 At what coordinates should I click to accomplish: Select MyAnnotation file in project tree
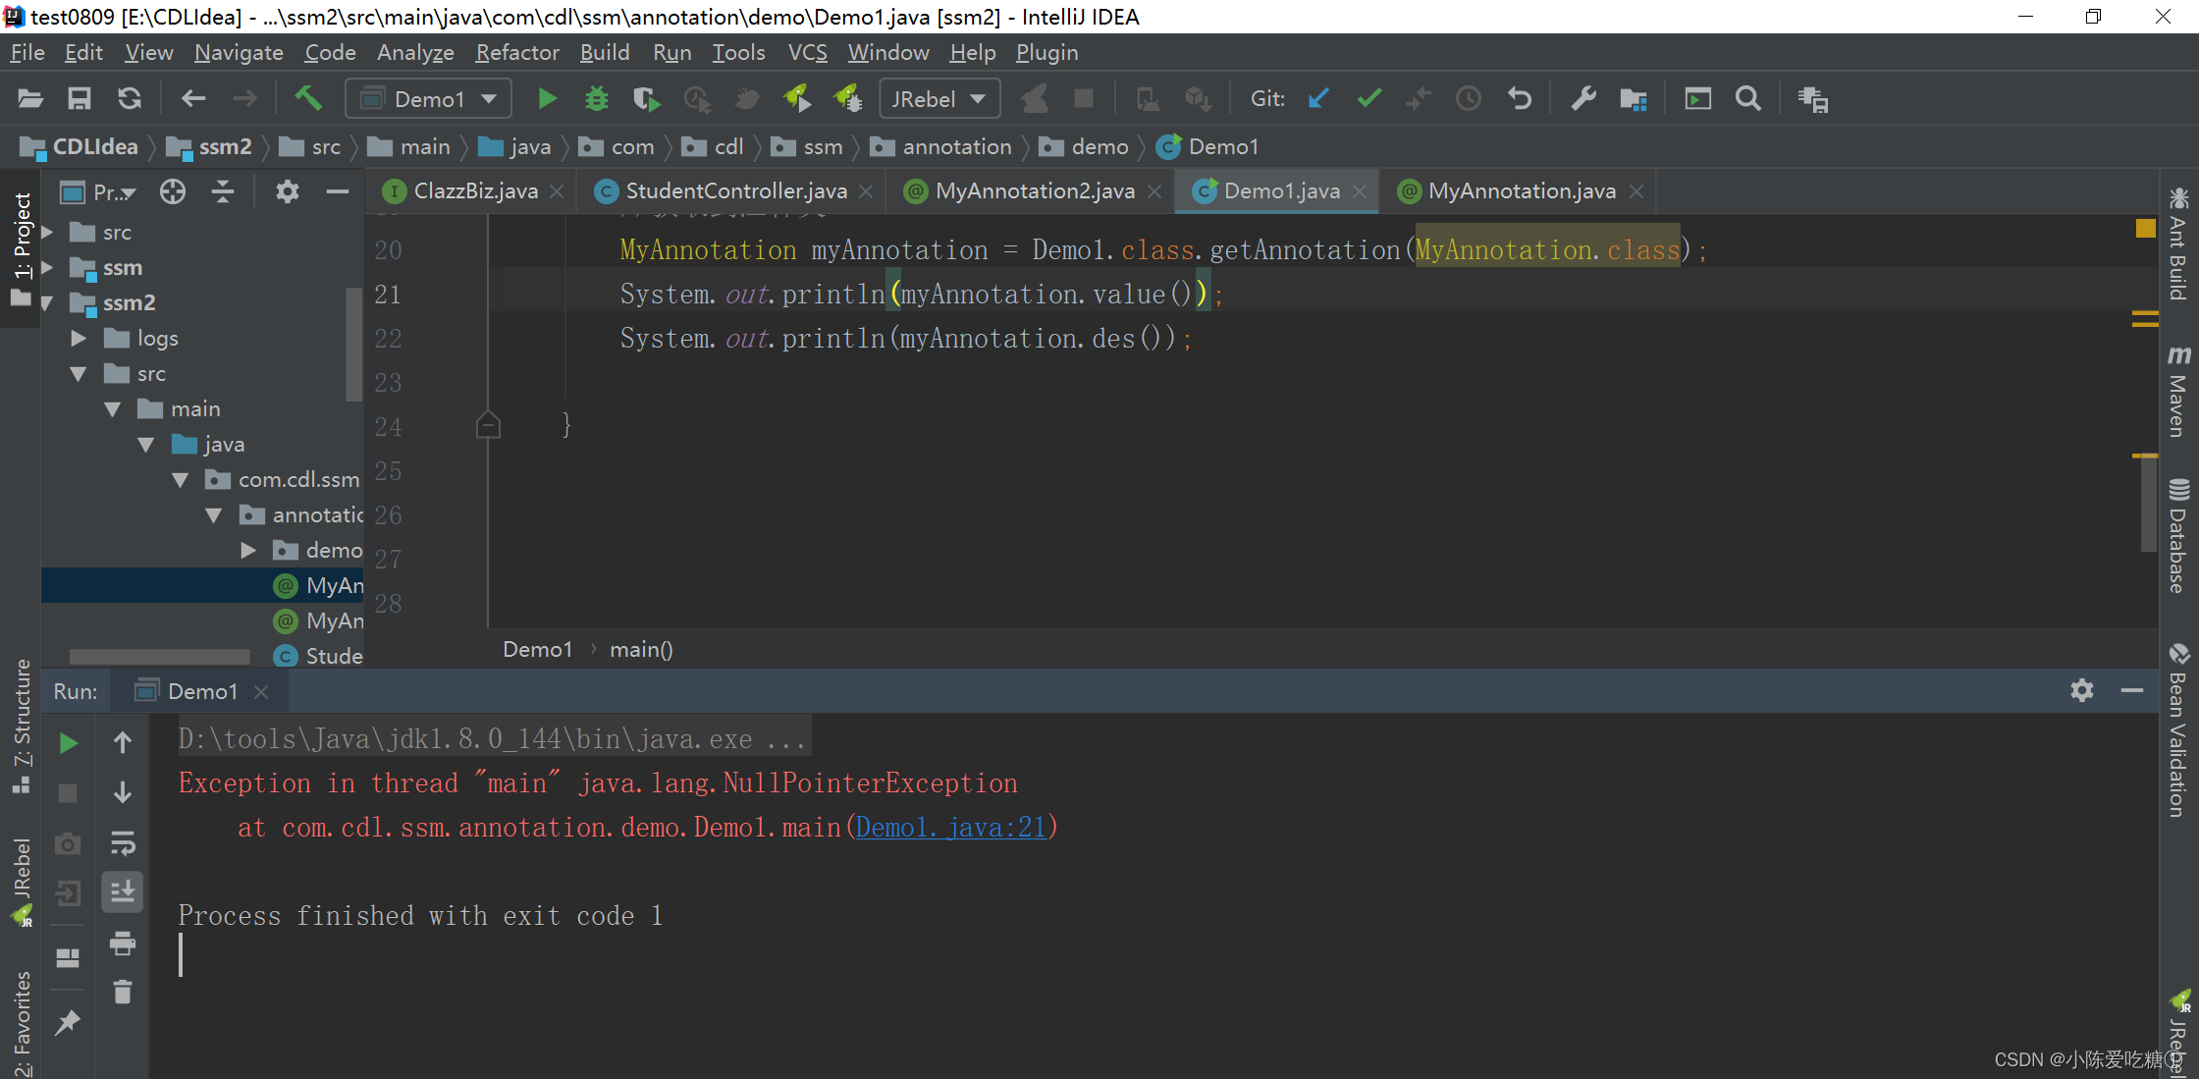tap(334, 586)
